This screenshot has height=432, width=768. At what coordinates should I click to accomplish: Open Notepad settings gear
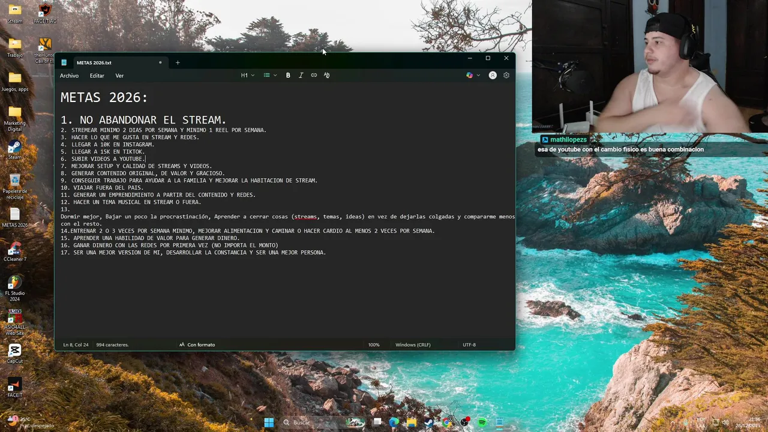506,75
